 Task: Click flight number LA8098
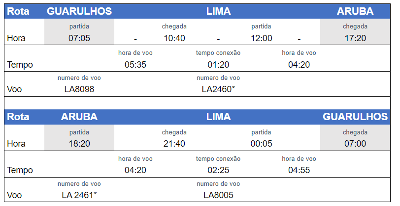coord(79,89)
